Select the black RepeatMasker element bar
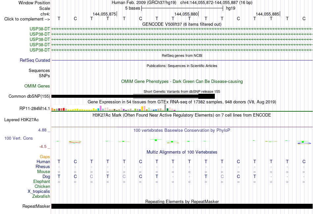Image resolution: width=313 pixels, height=214 pixels. [x=182, y=206]
